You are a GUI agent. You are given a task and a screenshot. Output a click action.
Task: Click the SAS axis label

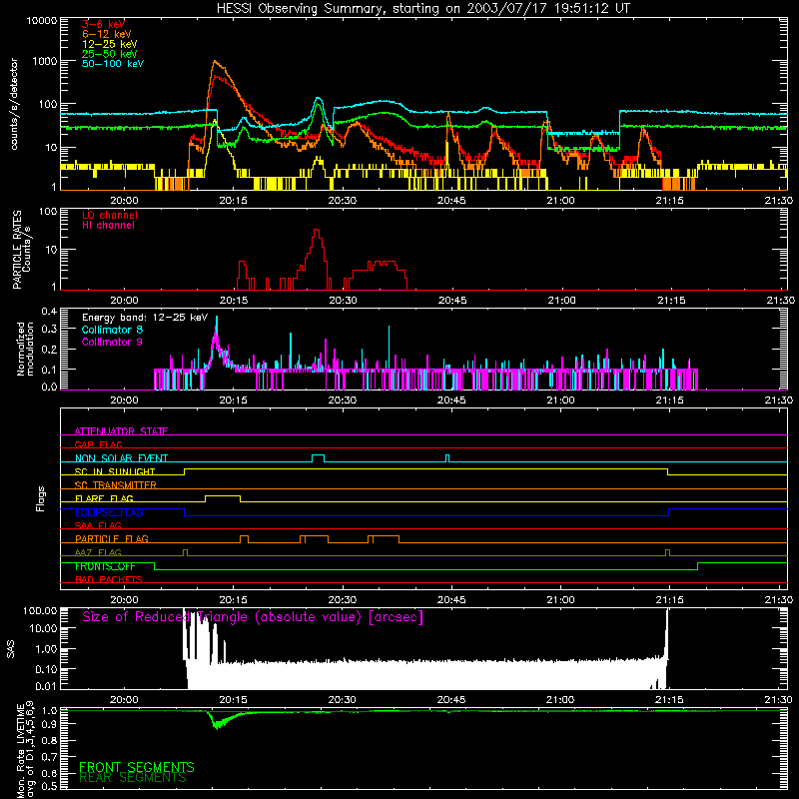10,649
